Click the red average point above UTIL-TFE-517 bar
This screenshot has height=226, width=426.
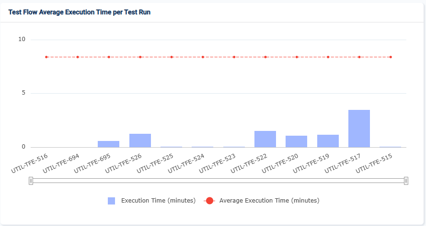click(x=359, y=57)
